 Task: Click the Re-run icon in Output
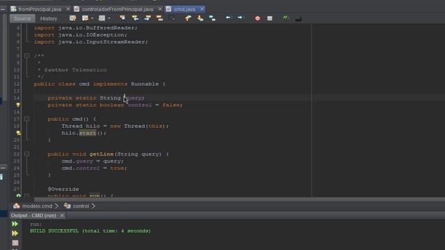coord(15,224)
